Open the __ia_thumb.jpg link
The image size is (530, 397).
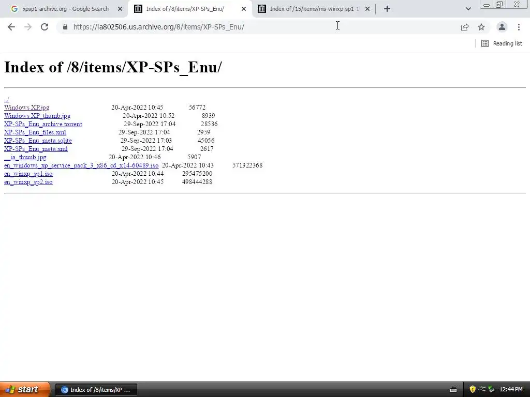[x=25, y=157]
